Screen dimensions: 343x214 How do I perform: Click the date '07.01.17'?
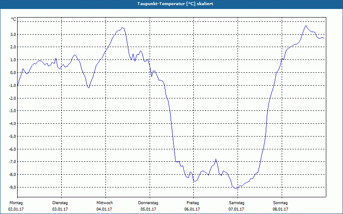(x=236, y=209)
